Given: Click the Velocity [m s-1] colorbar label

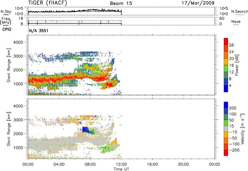Looking at the screenshot, I should click(242, 129).
